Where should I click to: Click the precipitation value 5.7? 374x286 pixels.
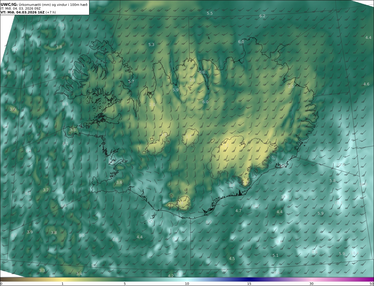tap(131, 82)
